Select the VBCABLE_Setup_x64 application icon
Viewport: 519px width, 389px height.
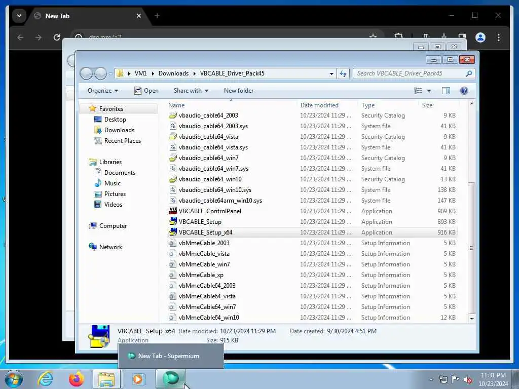click(173, 232)
